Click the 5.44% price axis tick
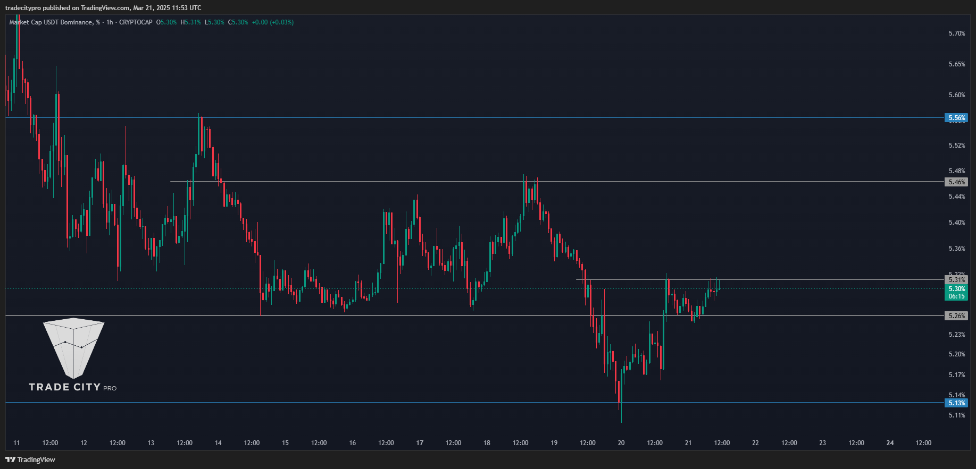The height and width of the screenshot is (469, 976). (x=957, y=197)
